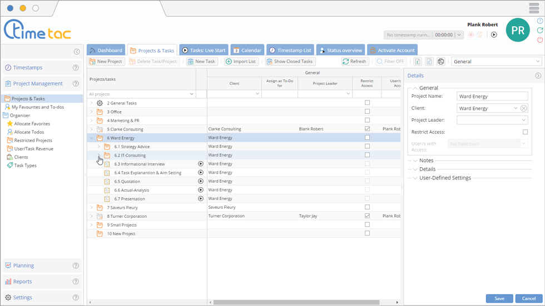
Task: Start live task 6.3 Informational Interview
Action: click(x=201, y=164)
